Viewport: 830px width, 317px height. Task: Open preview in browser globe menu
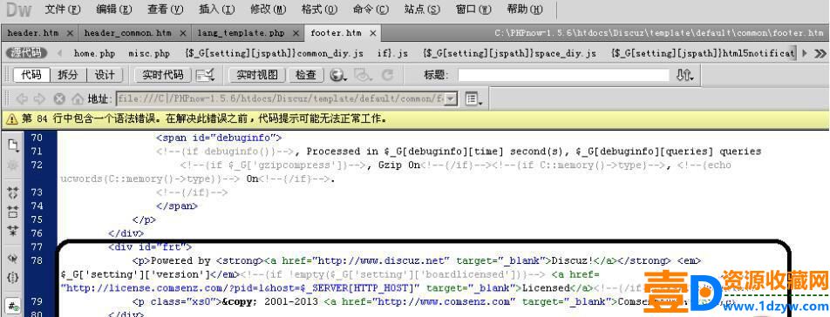coord(338,76)
